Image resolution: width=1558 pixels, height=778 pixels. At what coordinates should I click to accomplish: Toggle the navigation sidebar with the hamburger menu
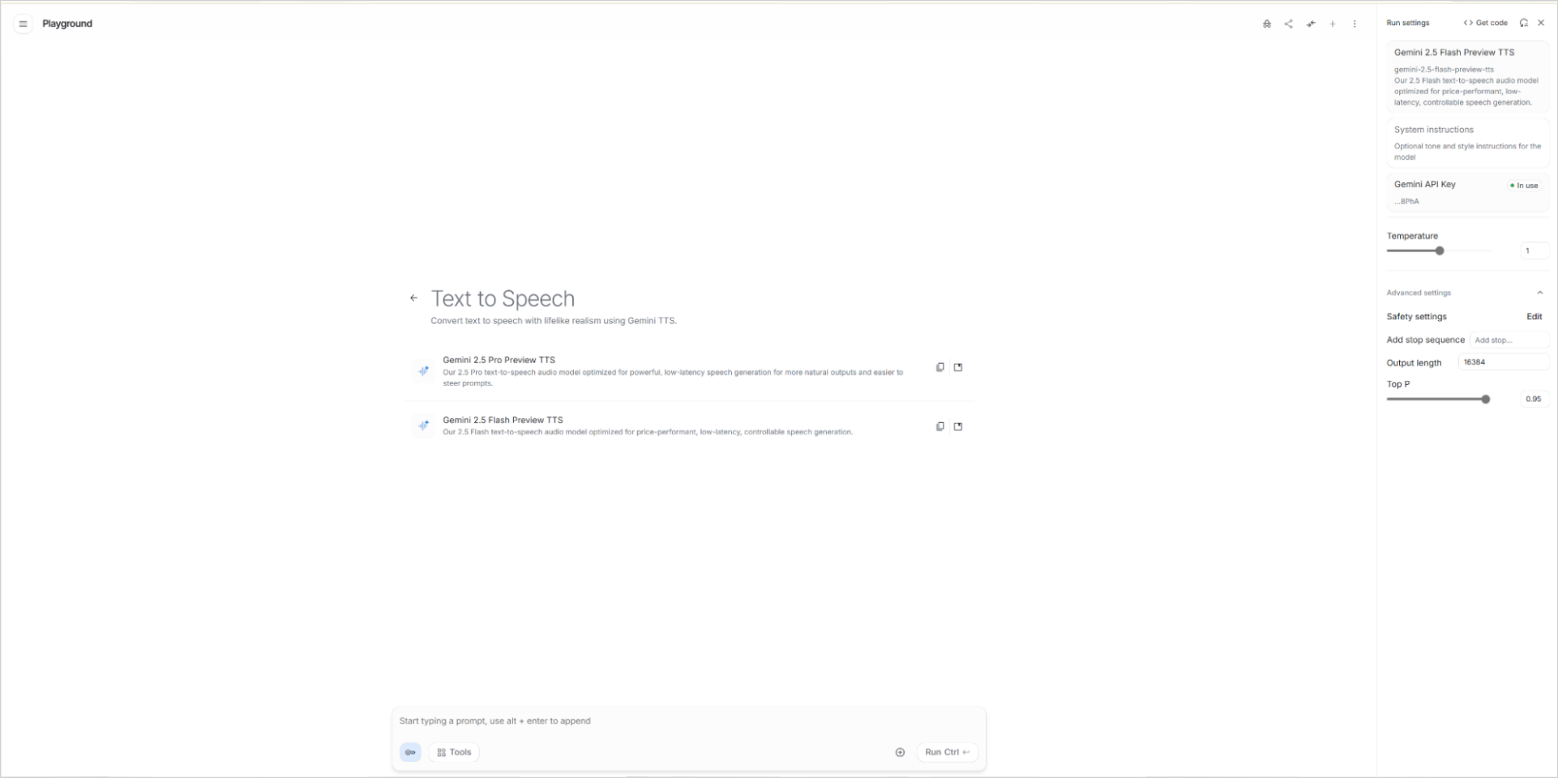pos(23,24)
